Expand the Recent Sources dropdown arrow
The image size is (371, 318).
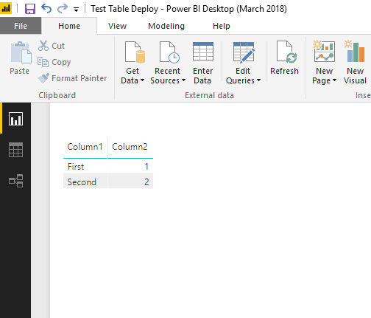(183, 80)
